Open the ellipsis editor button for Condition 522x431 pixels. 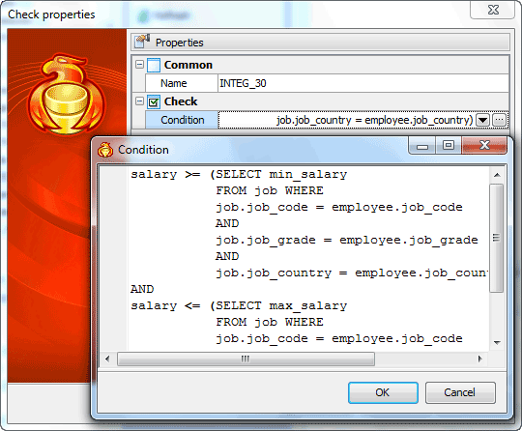tap(499, 120)
